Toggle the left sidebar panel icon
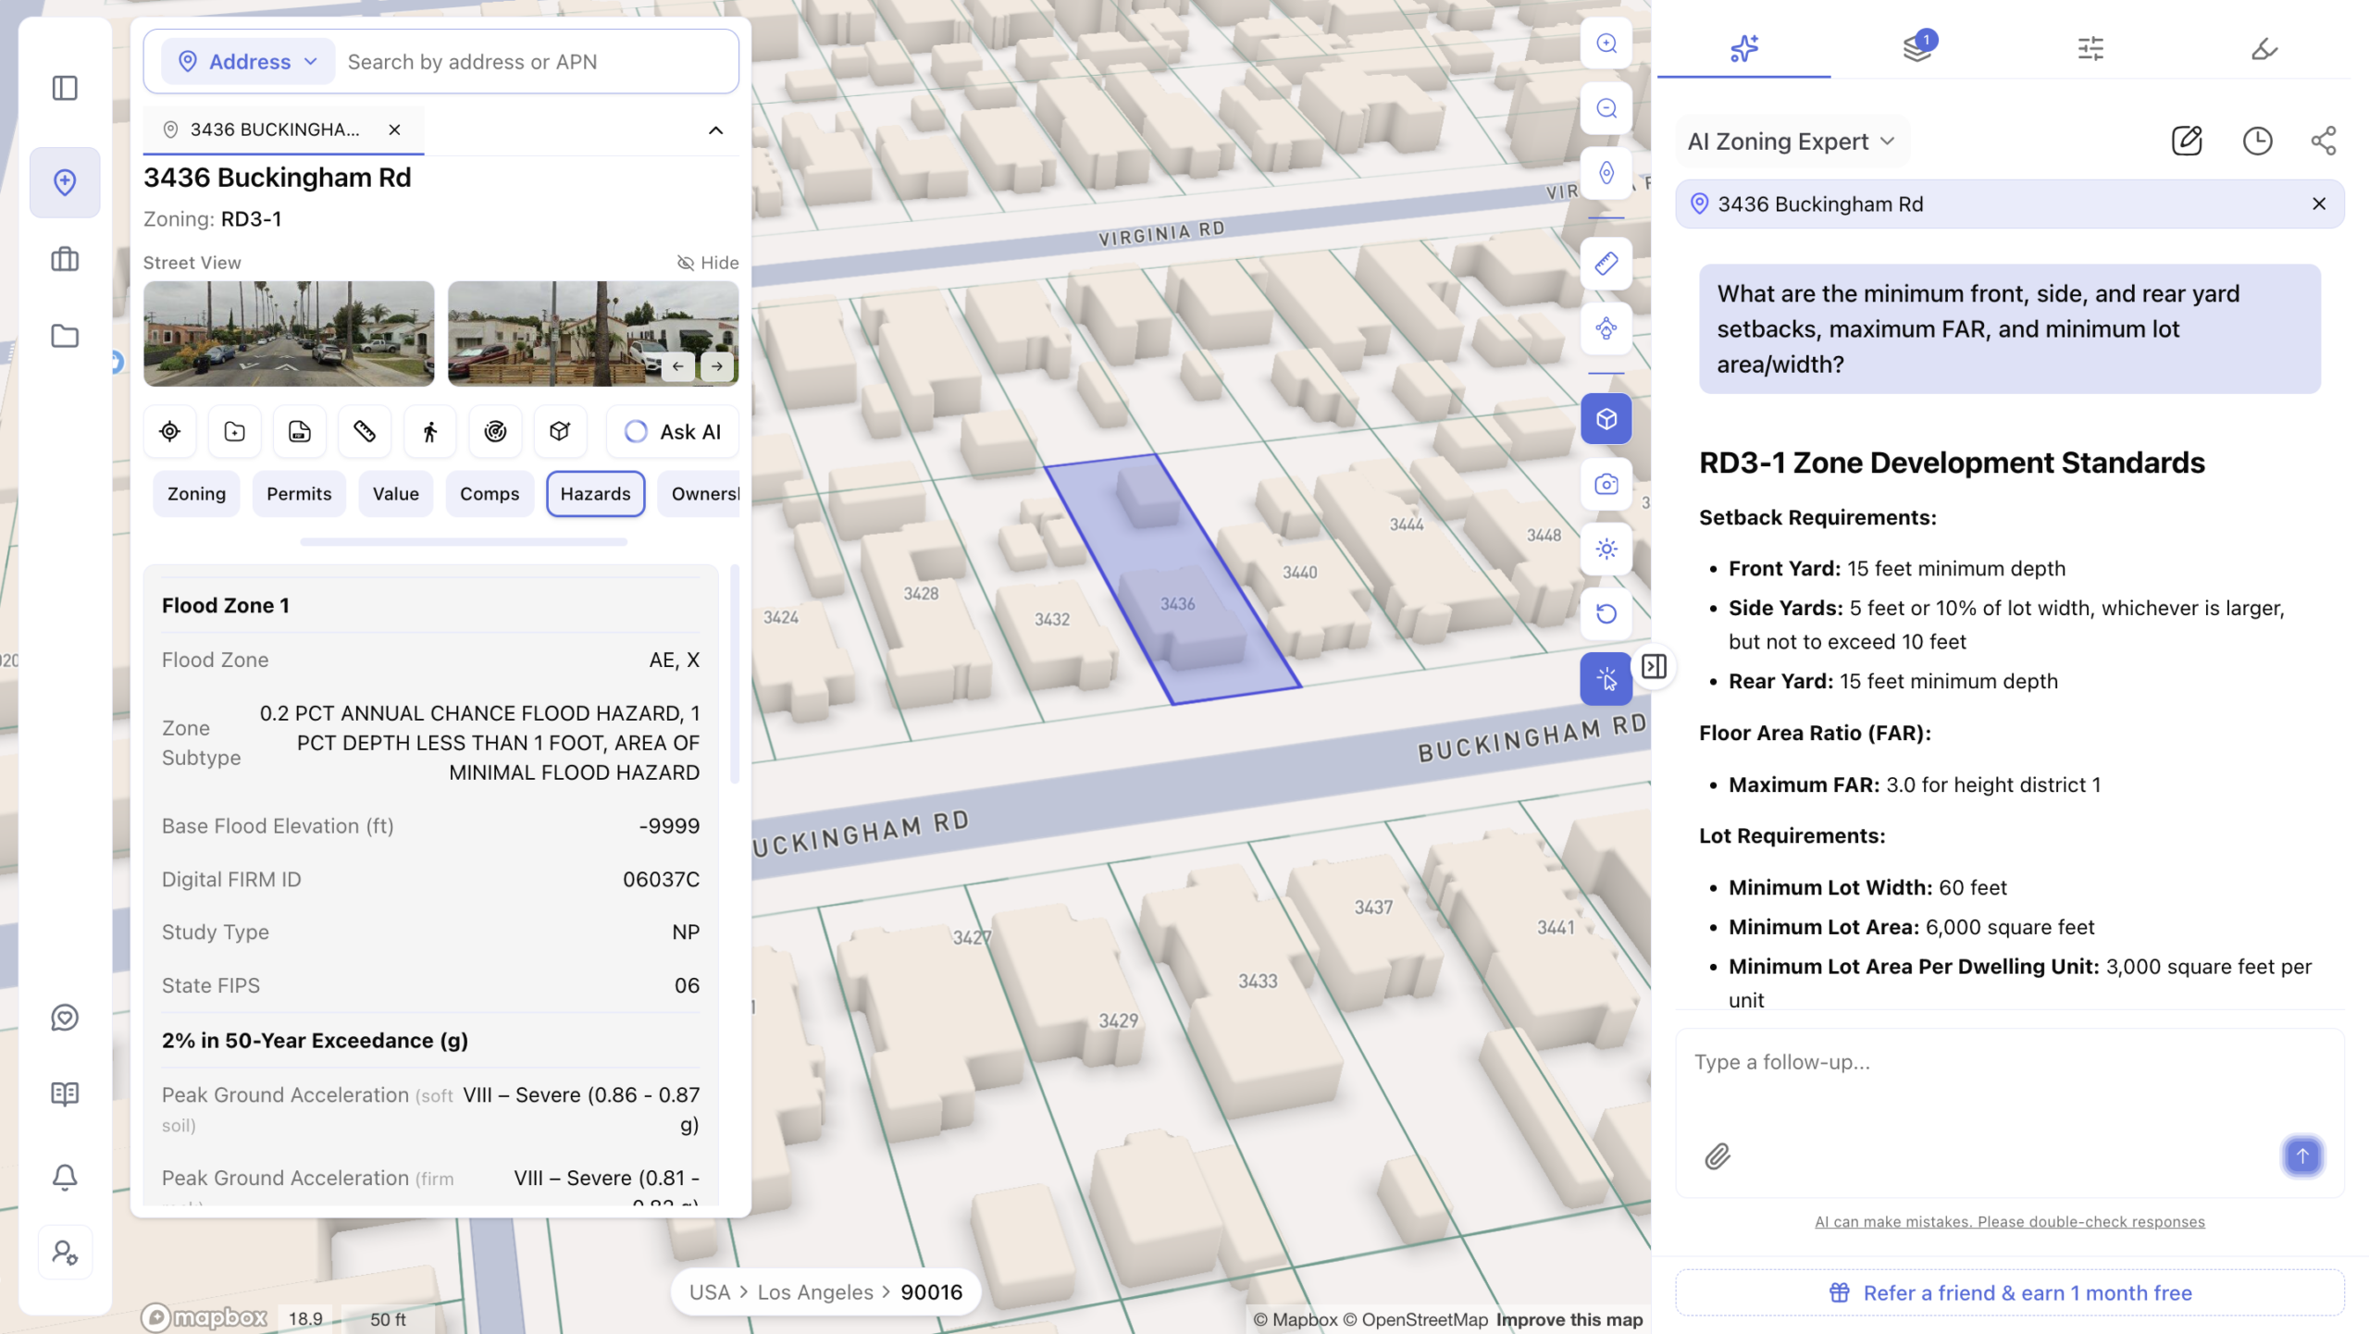The height and width of the screenshot is (1334, 2369). coord(65,88)
